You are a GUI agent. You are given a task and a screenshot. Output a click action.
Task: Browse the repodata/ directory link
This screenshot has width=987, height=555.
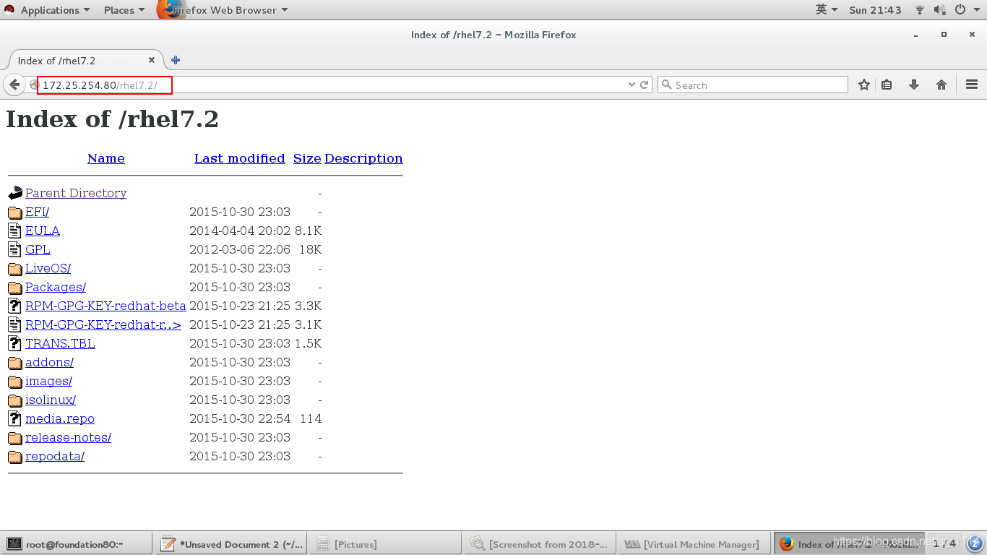coord(55,456)
